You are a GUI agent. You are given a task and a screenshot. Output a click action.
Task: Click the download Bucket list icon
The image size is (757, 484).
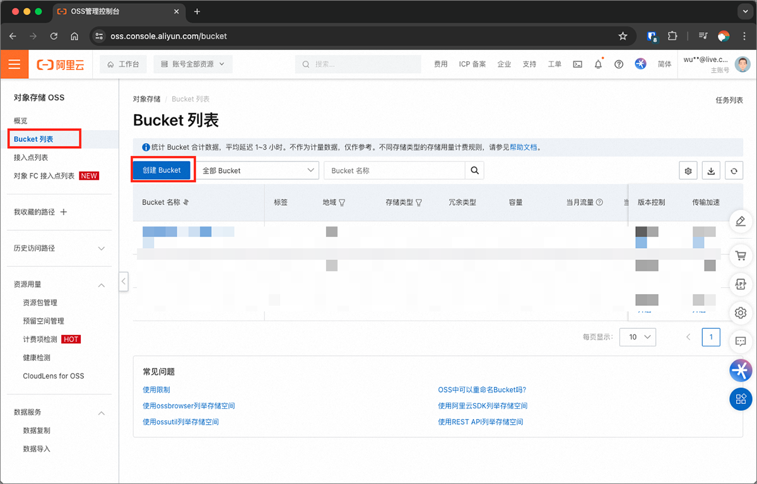[712, 170]
